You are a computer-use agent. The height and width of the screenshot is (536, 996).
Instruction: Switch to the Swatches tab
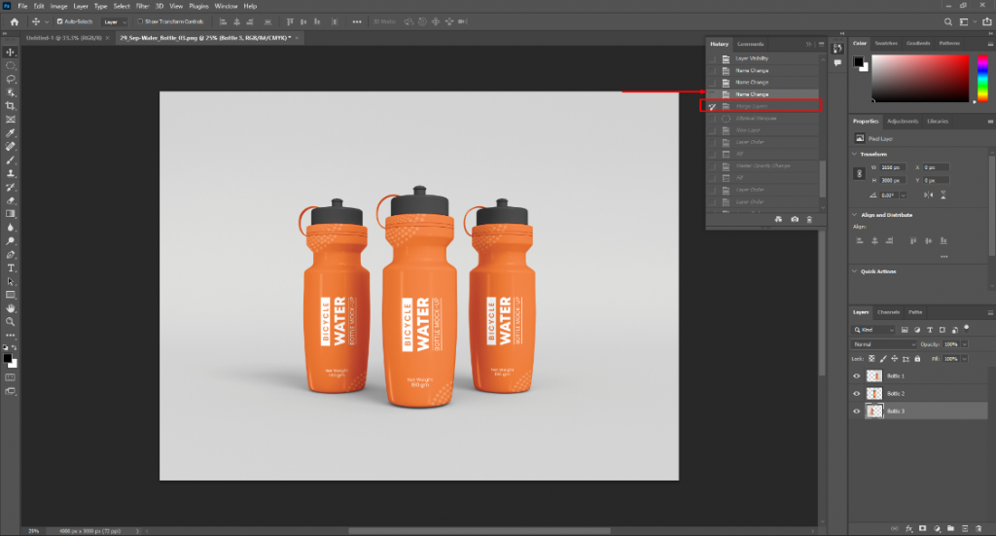click(886, 43)
